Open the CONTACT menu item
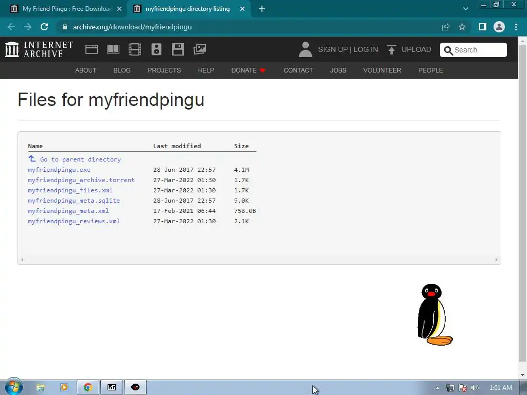This screenshot has width=527, height=395. coord(298,70)
